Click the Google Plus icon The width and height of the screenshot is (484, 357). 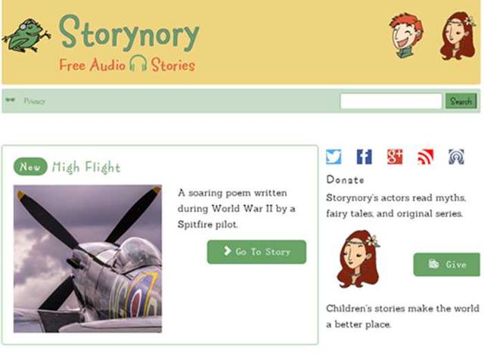click(395, 157)
